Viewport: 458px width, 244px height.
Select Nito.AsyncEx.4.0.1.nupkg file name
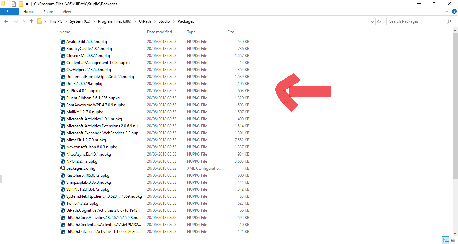click(89, 154)
